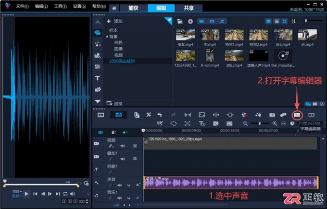
Task: Open the green add-track triangle dropdown
Action: (125, 132)
